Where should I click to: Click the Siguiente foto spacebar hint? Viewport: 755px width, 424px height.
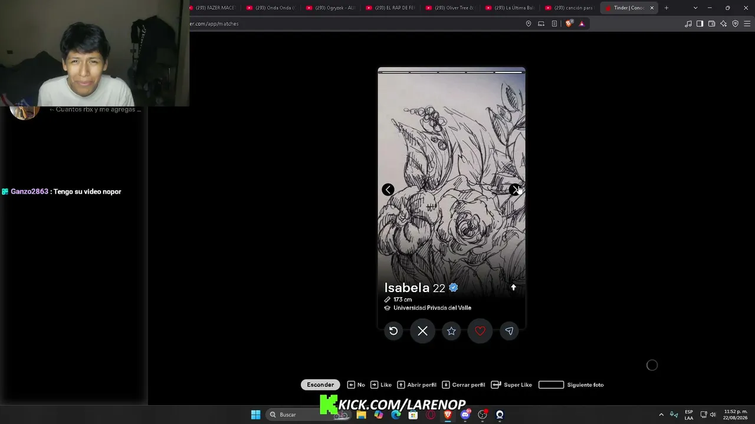[571, 385]
